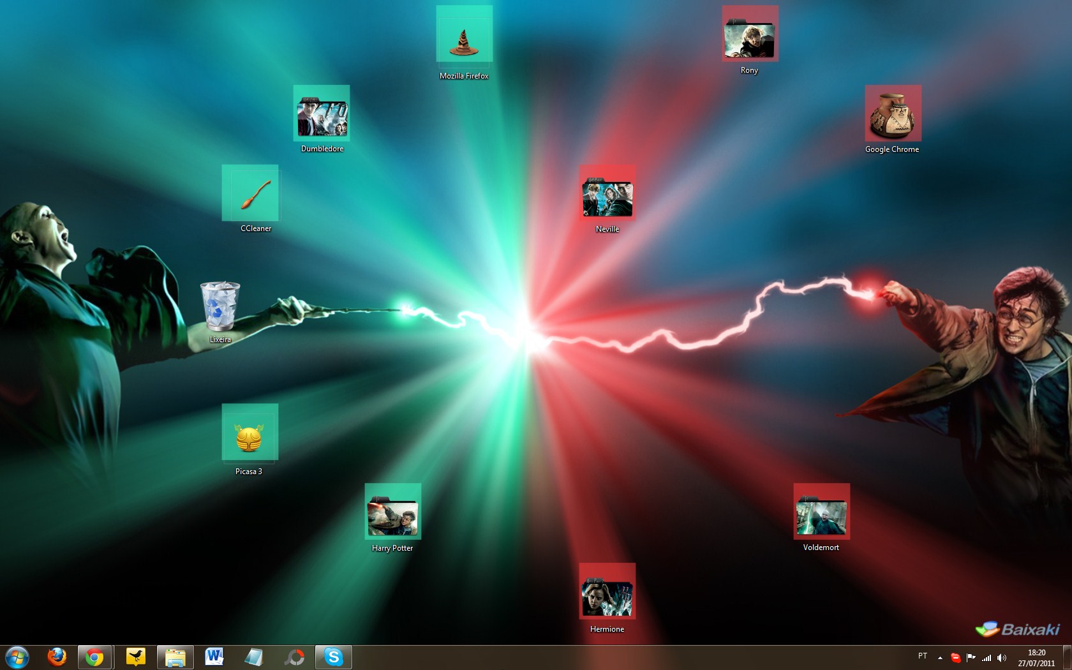Open Firefox from the taskbar

tap(57, 657)
